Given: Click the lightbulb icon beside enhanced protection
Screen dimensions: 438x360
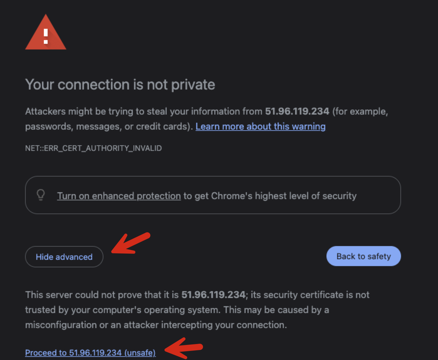Looking at the screenshot, I should [41, 195].
